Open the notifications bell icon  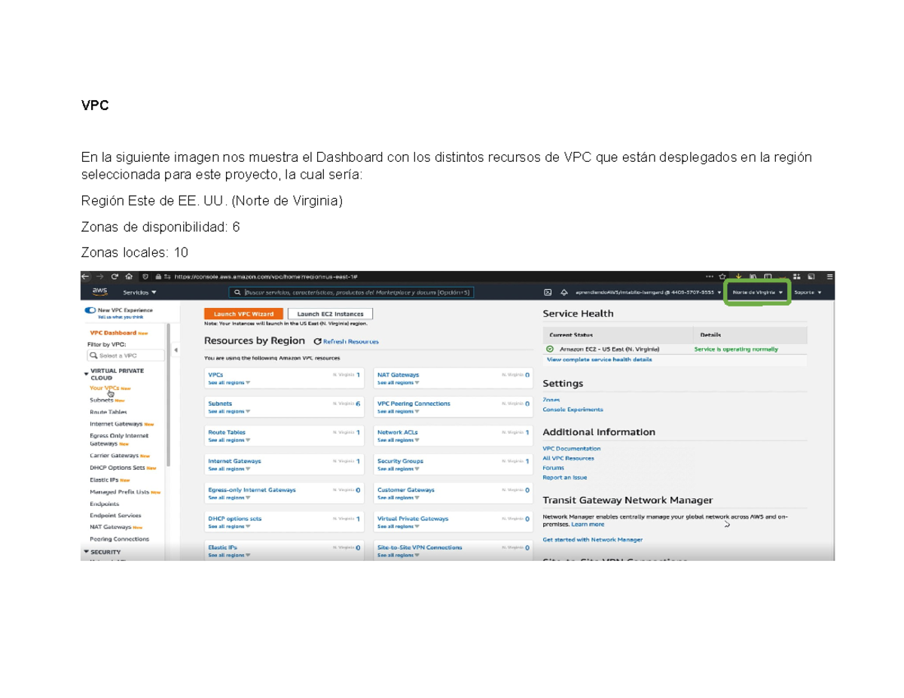point(564,292)
